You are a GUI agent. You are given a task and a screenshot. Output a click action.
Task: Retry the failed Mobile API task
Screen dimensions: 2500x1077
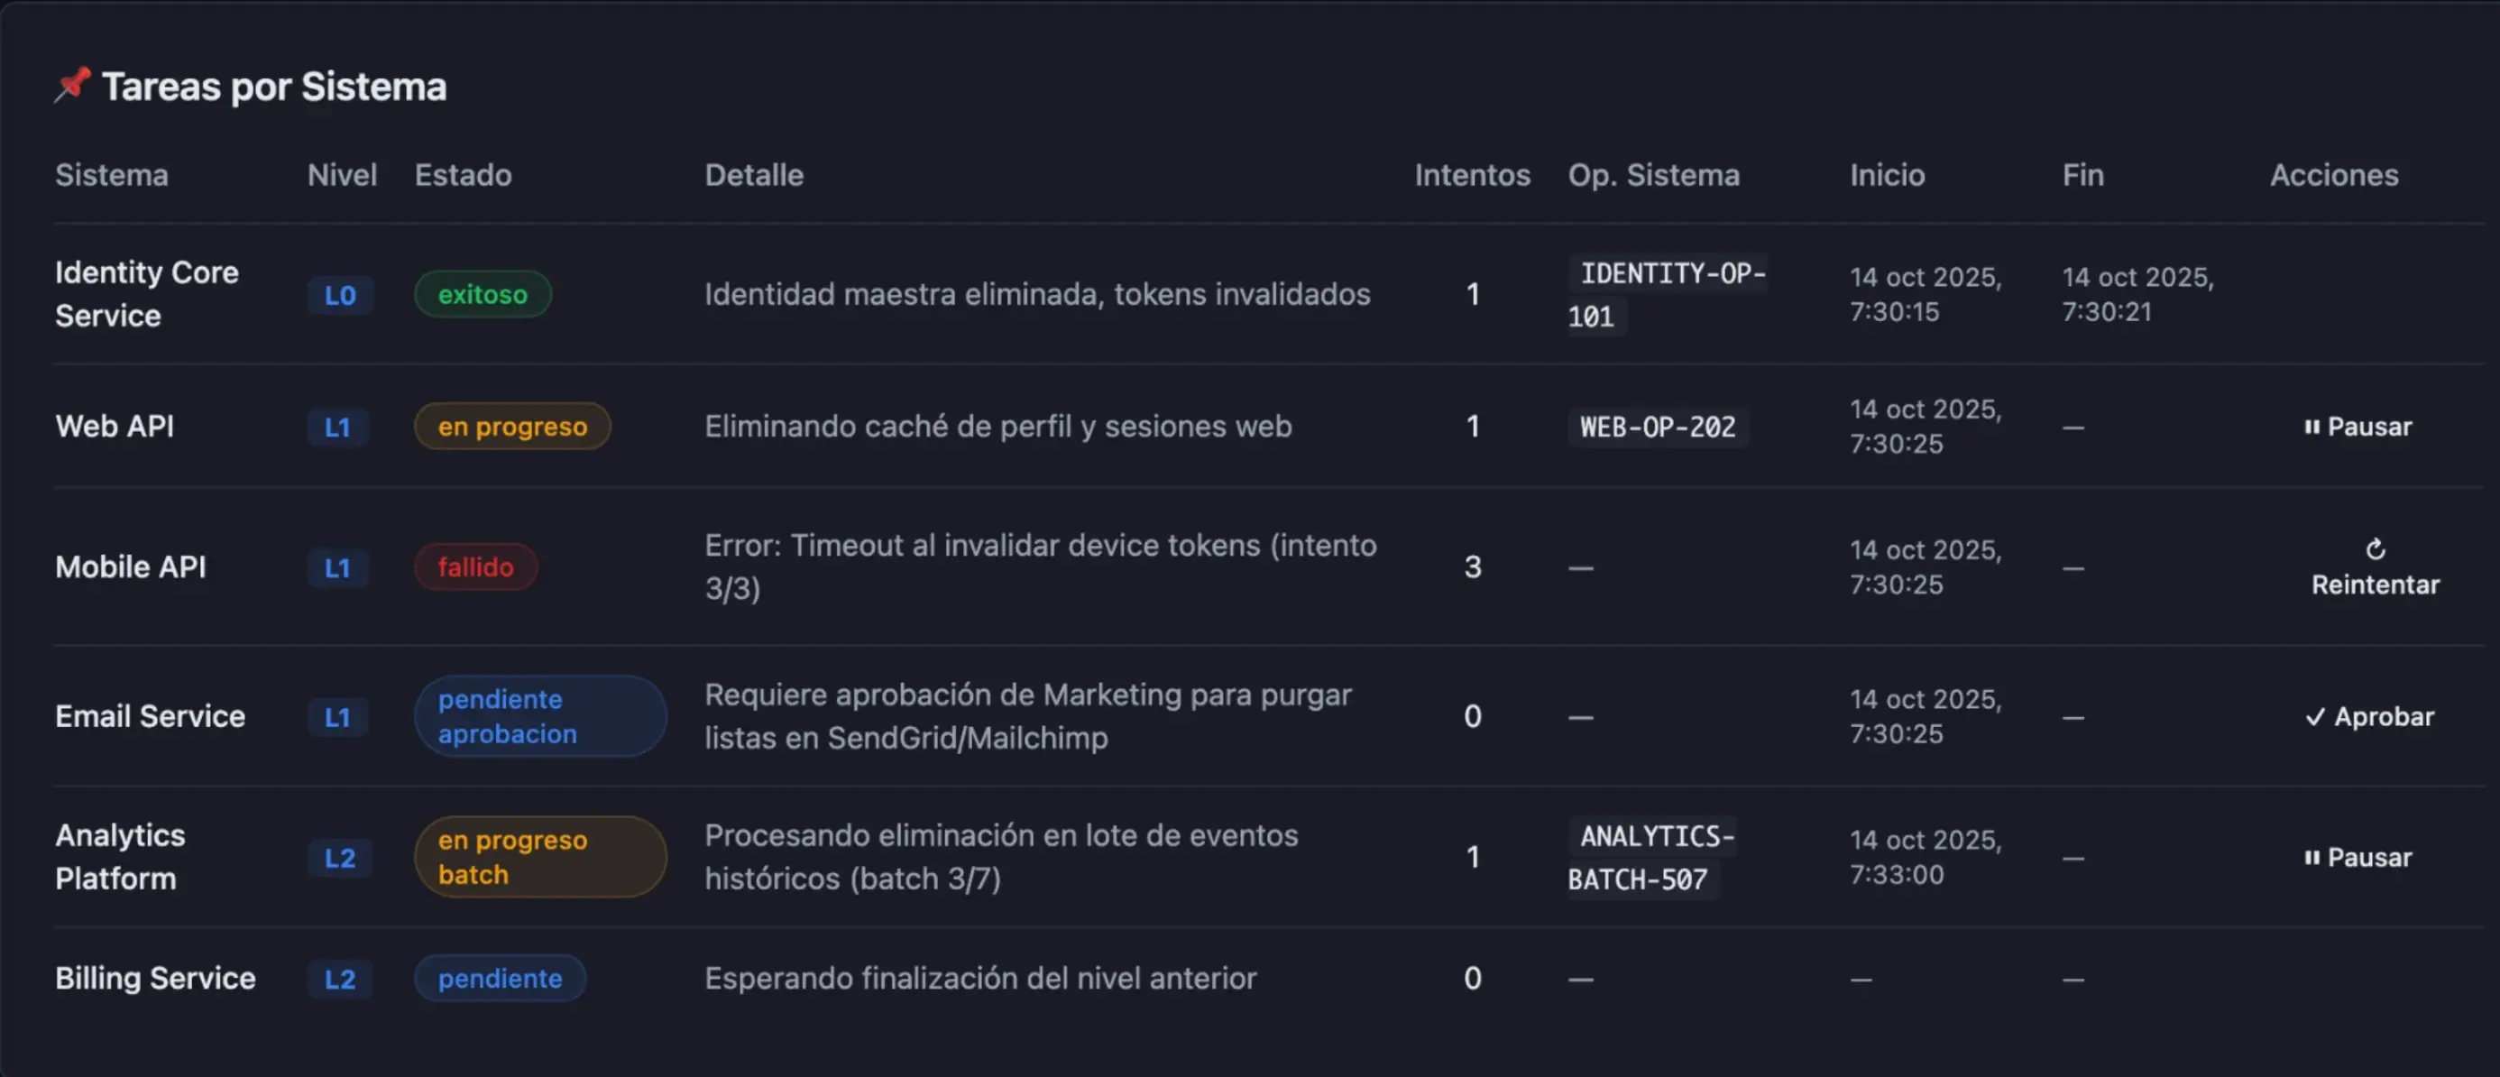(x=2374, y=566)
